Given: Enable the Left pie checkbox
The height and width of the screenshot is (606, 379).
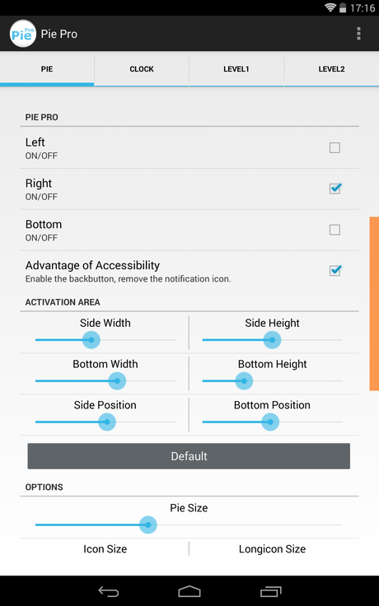Looking at the screenshot, I should point(335,147).
